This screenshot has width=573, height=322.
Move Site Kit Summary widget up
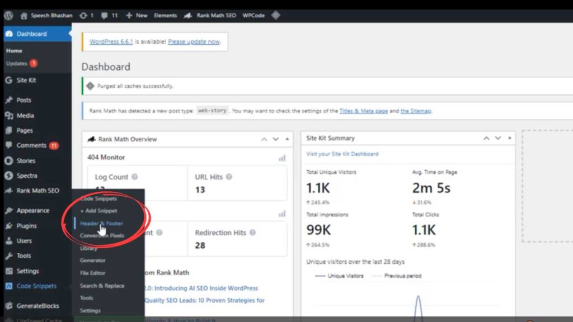tap(486, 138)
